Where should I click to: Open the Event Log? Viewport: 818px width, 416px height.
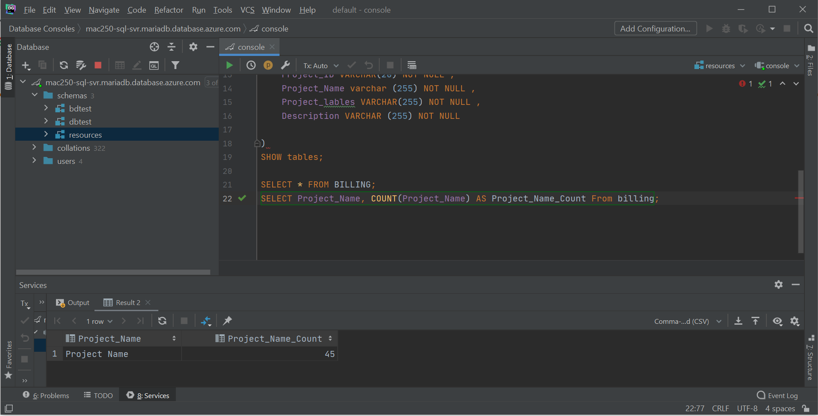point(777,395)
